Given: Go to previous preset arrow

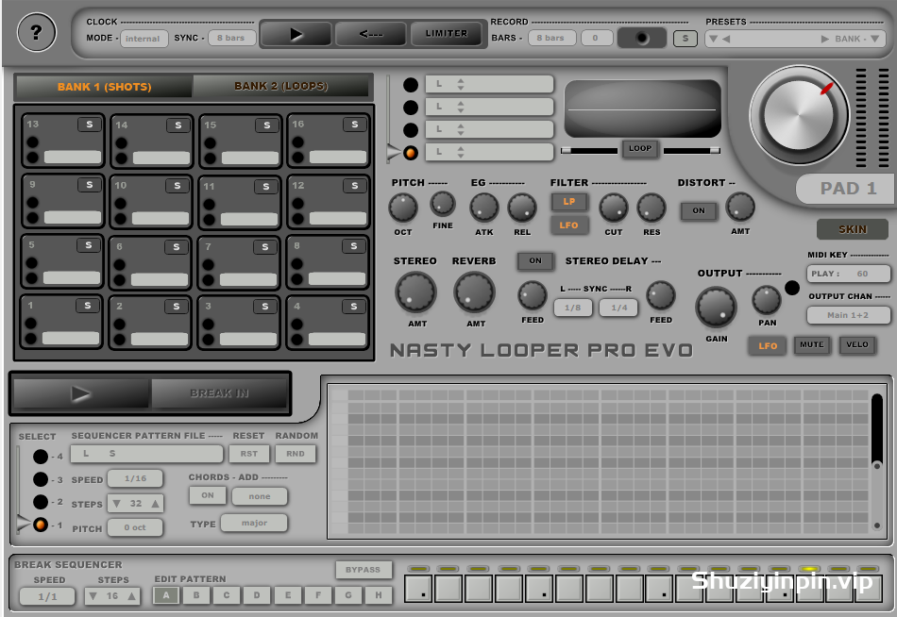Looking at the screenshot, I should (726, 39).
